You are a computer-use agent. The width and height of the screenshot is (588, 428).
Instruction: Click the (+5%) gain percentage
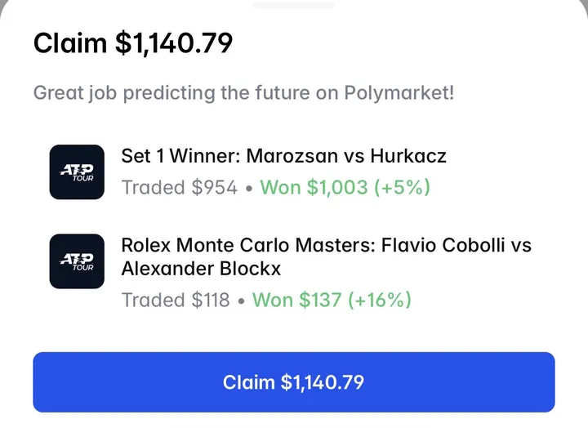[x=403, y=187]
